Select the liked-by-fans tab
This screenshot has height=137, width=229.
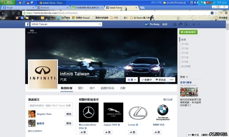tap(107, 88)
